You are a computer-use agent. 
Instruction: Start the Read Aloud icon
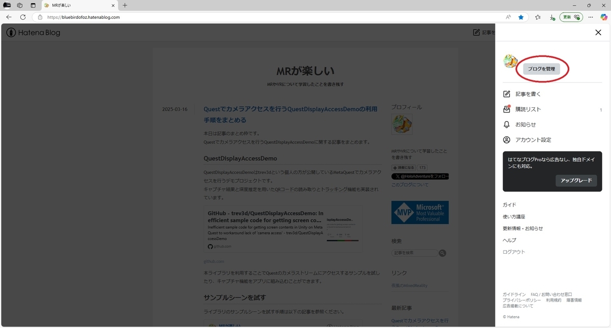(x=508, y=17)
